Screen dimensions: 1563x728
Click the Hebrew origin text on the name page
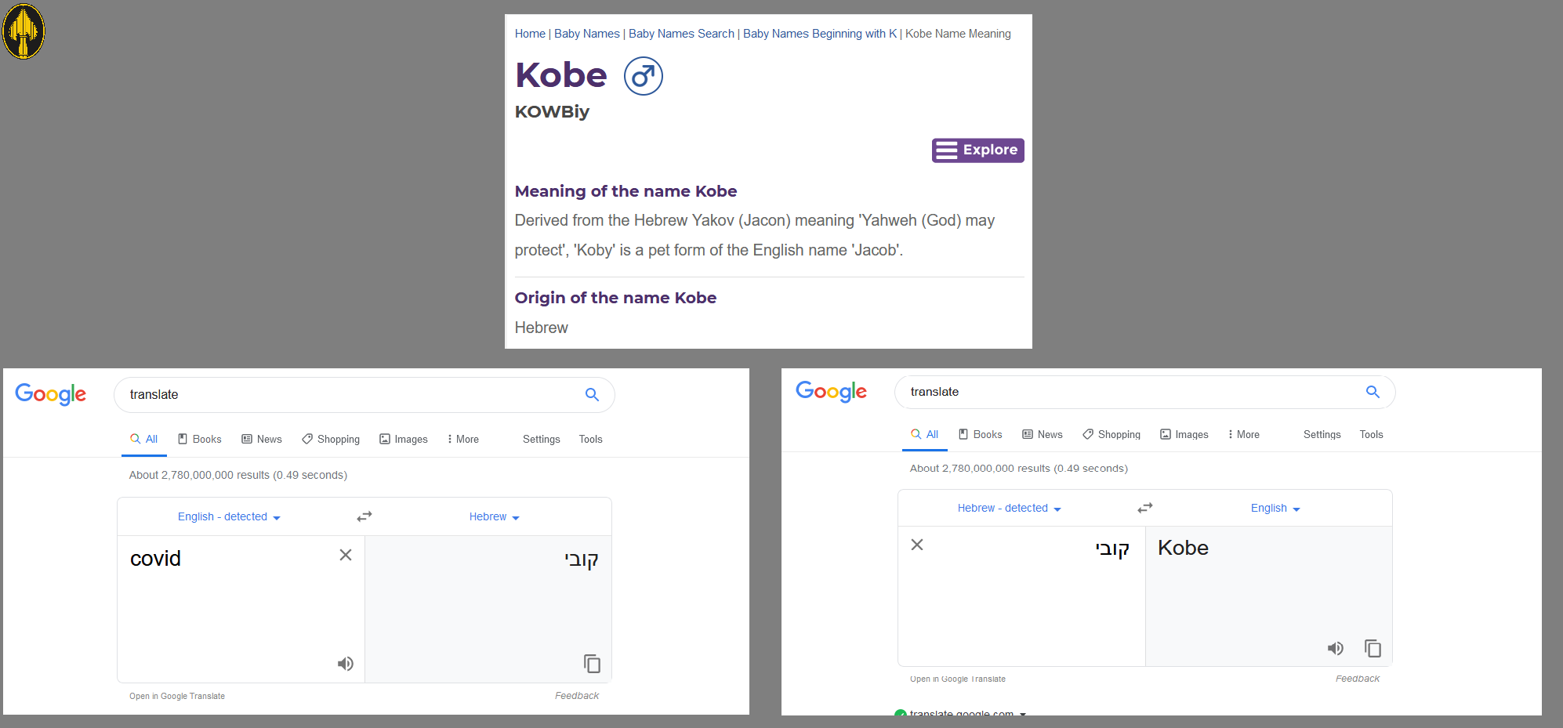click(542, 328)
